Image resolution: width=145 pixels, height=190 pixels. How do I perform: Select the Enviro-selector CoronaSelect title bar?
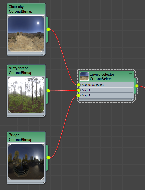(x=107, y=76)
